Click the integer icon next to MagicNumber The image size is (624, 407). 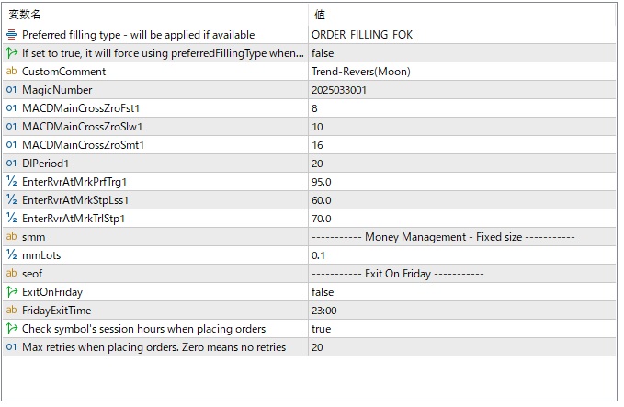pyautogui.click(x=12, y=90)
